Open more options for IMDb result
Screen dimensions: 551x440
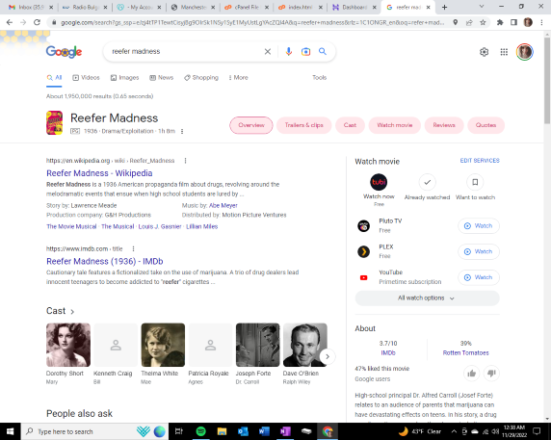pyautogui.click(x=133, y=248)
